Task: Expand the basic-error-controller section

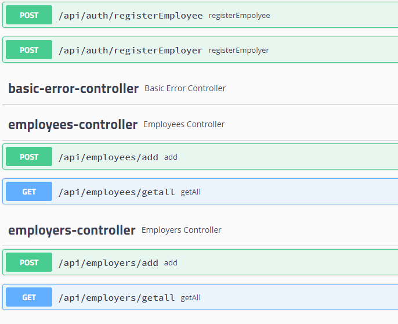Action: [73, 88]
